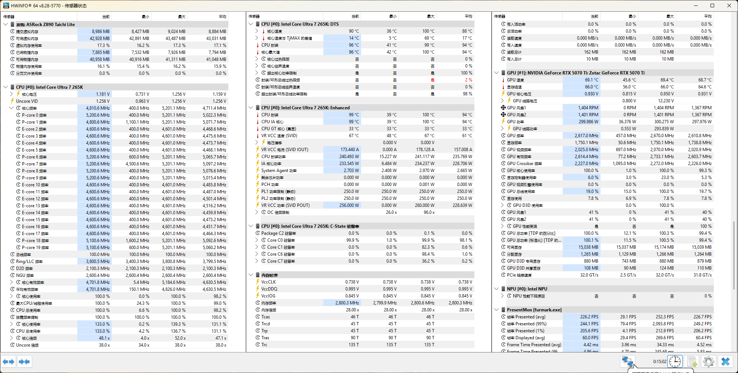Collapse the 核心频率 tree of per-core frequencies
This screenshot has height=373, width=738.
tap(11, 108)
